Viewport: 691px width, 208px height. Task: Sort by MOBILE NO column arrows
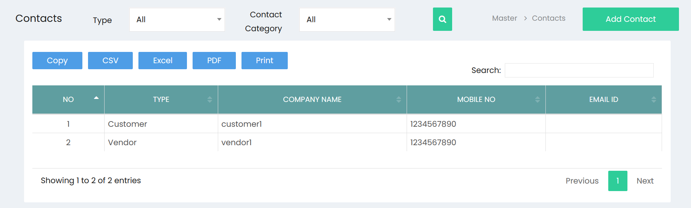point(538,100)
